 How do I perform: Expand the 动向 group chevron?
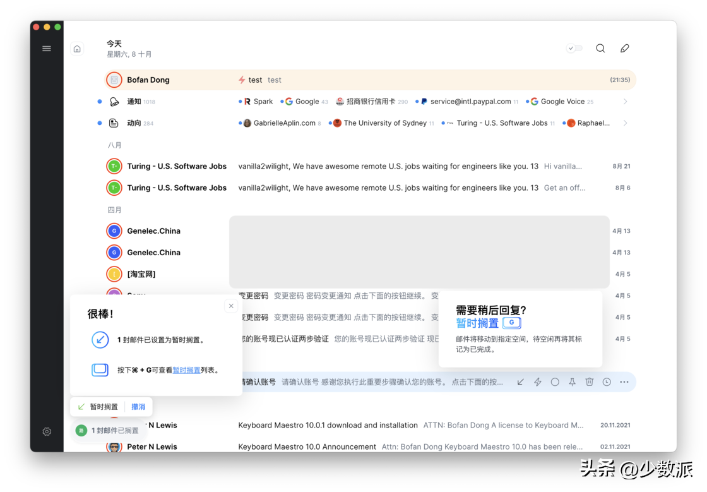(x=626, y=123)
